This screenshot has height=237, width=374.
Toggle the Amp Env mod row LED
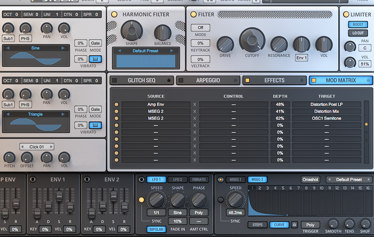[x=116, y=105]
